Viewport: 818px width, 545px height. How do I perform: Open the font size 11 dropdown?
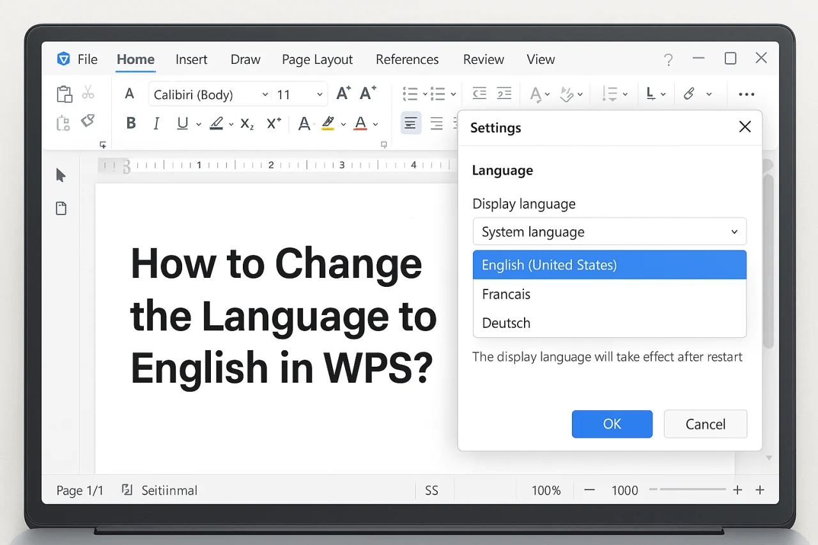point(320,95)
